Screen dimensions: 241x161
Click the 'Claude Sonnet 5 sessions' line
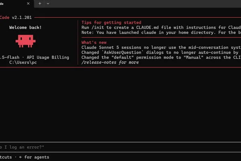[x=161, y=47]
